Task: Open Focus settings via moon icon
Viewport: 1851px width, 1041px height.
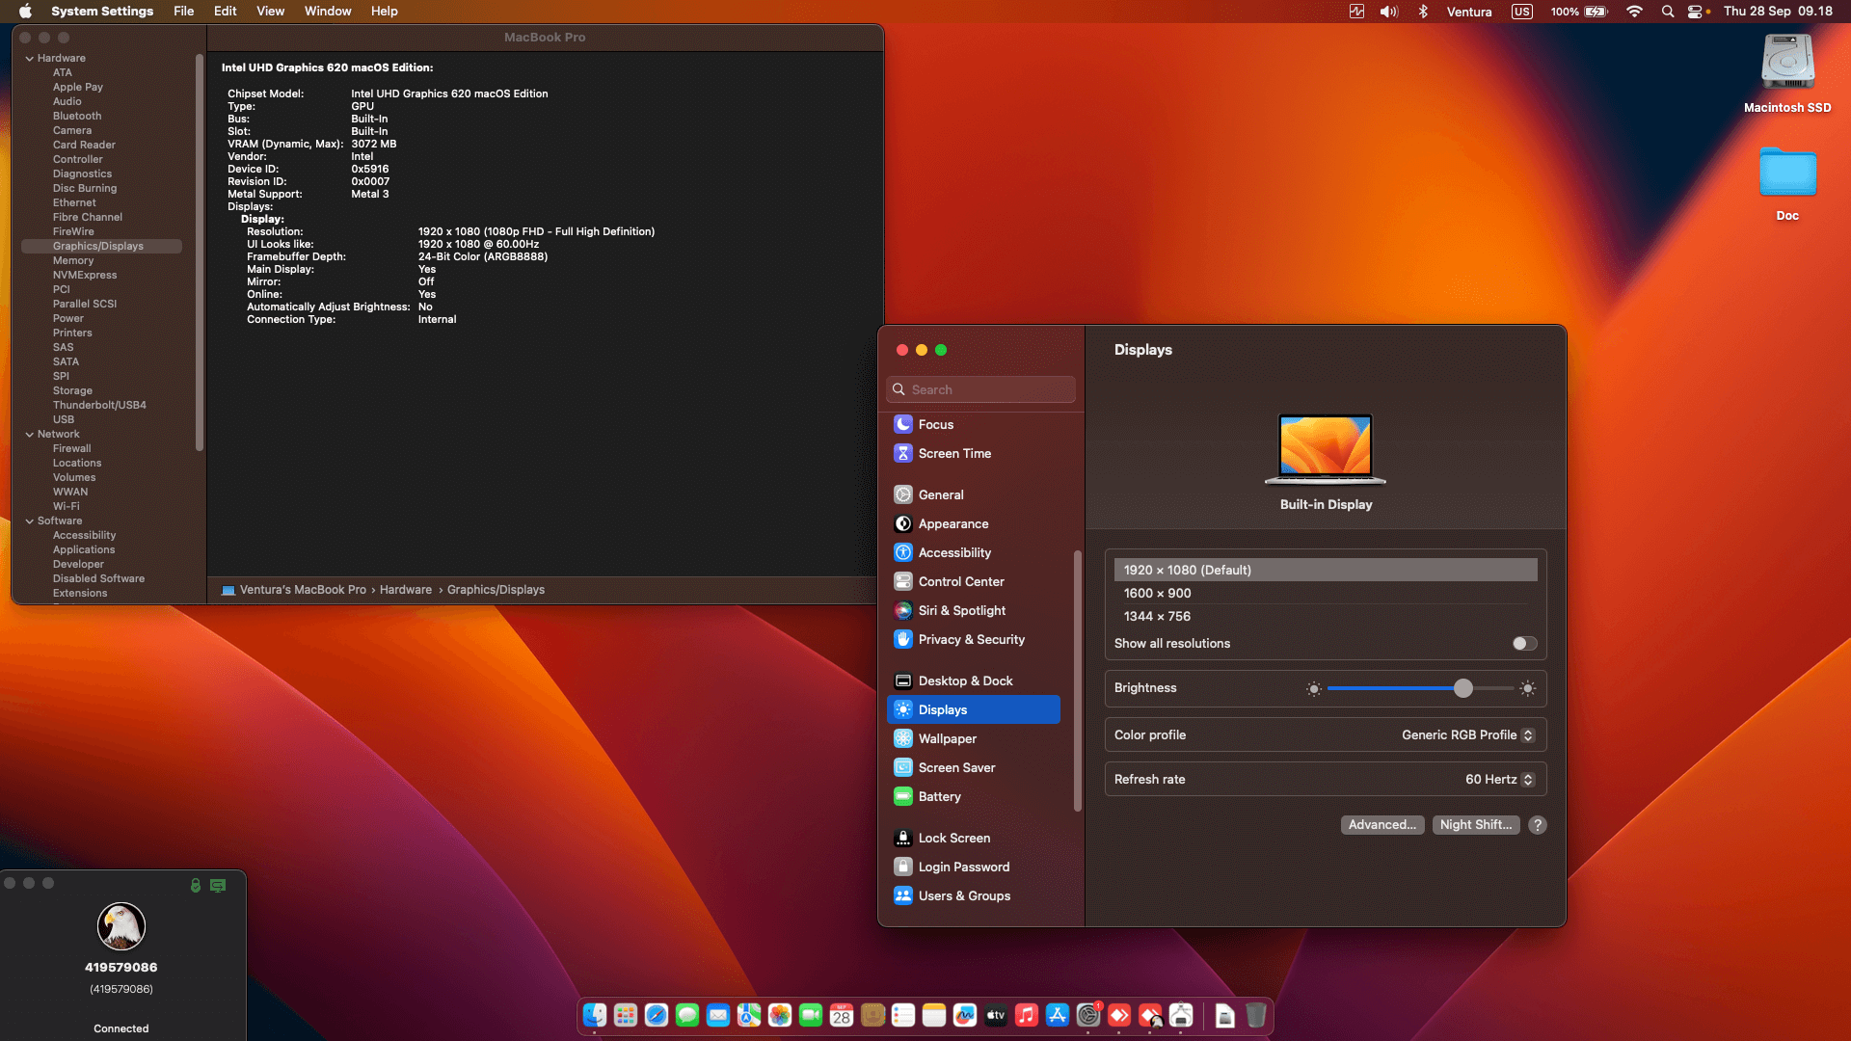Action: point(902,424)
